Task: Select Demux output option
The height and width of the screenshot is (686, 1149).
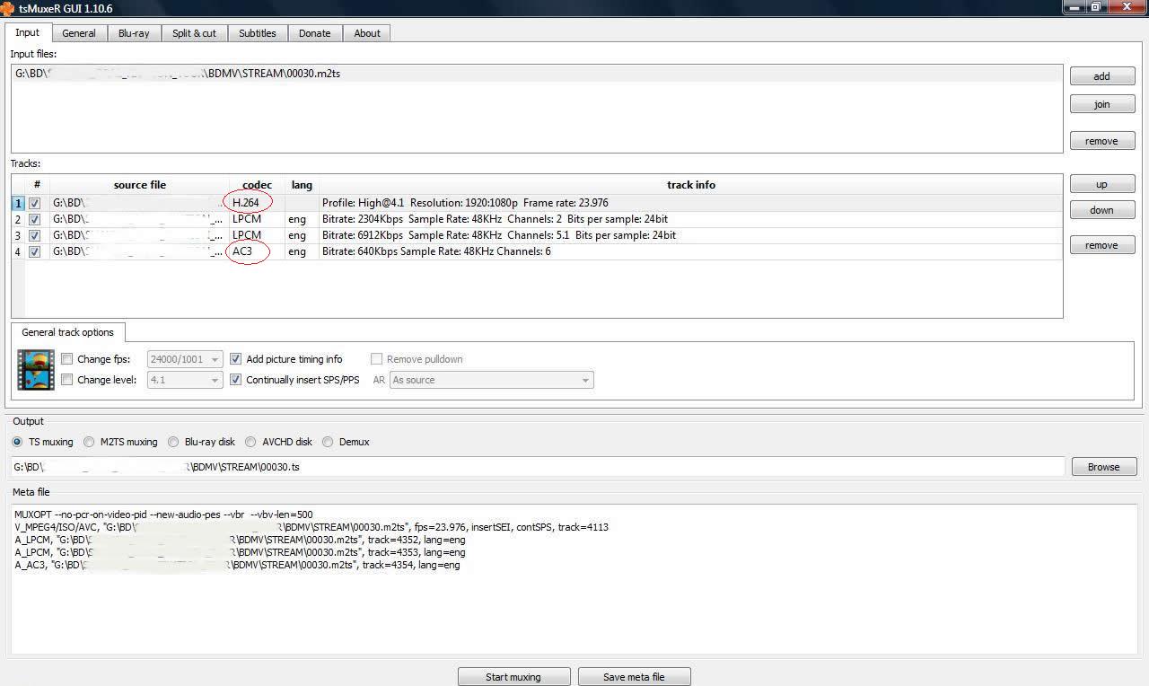Action: click(328, 442)
